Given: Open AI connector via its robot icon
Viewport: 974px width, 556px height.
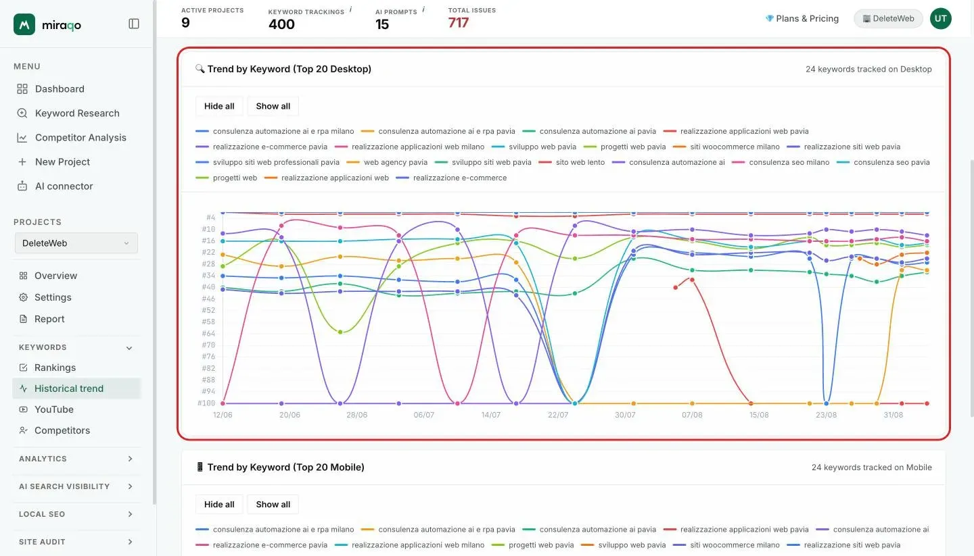Looking at the screenshot, I should coord(22,186).
